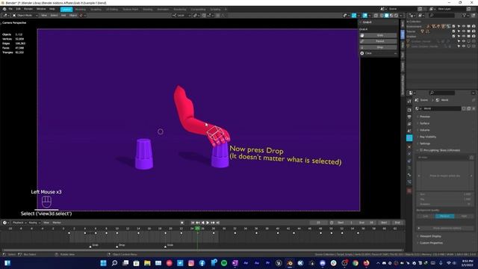Viewport: 478px width, 269px height.
Task: Toggle auto keying record button
Action: click(182, 223)
